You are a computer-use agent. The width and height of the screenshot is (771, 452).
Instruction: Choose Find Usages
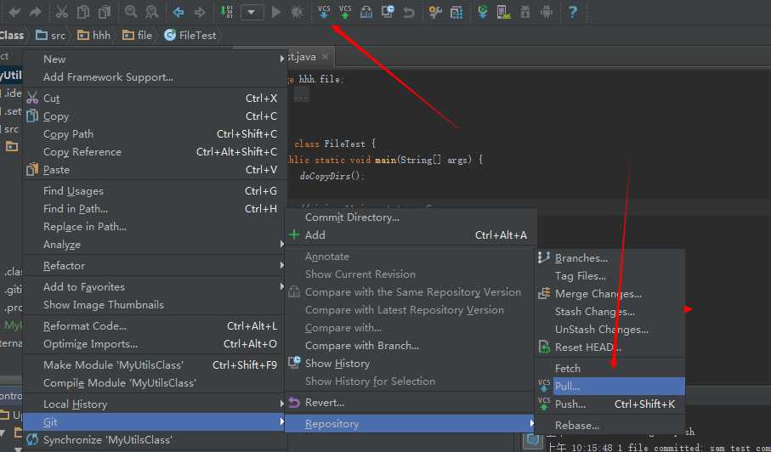pyautogui.click(x=156, y=191)
